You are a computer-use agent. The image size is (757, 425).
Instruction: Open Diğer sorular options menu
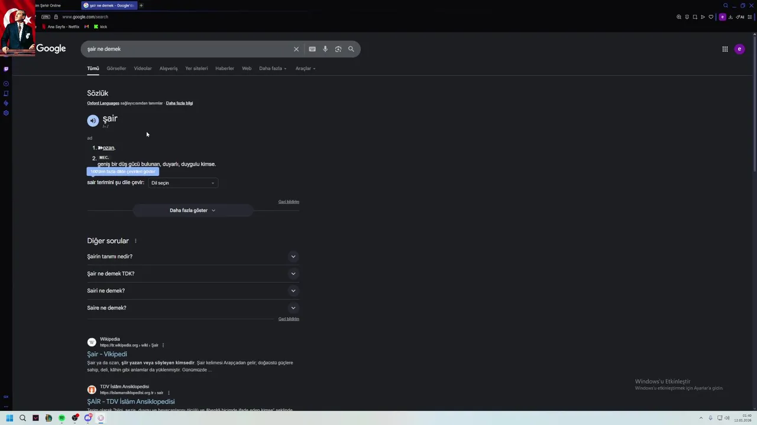coord(135,241)
